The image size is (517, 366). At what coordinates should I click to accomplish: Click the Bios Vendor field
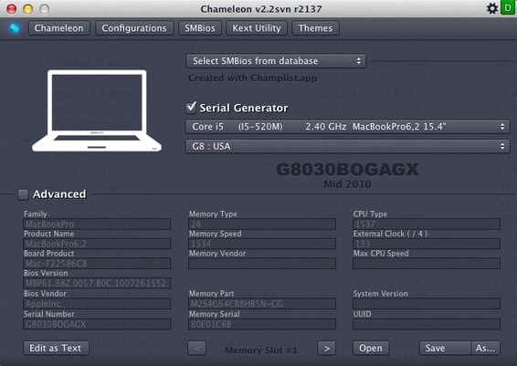click(97, 304)
